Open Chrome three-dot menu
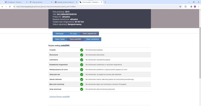Viewport: 201px width, 106px height. pyautogui.click(x=199, y=7)
